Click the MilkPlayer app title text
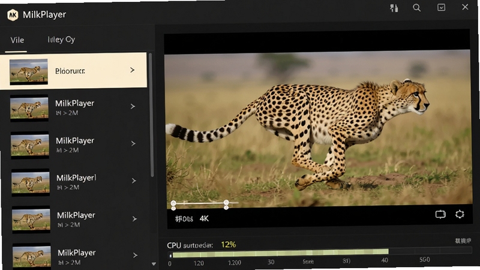Image resolution: width=480 pixels, height=270 pixels. point(44,14)
